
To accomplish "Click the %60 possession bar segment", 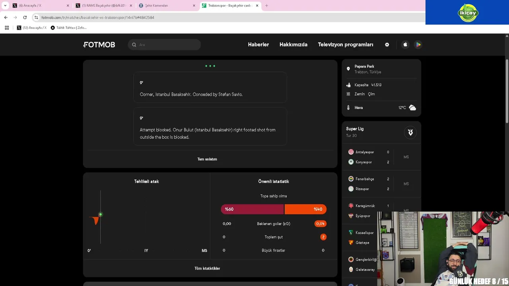I will (253, 209).
